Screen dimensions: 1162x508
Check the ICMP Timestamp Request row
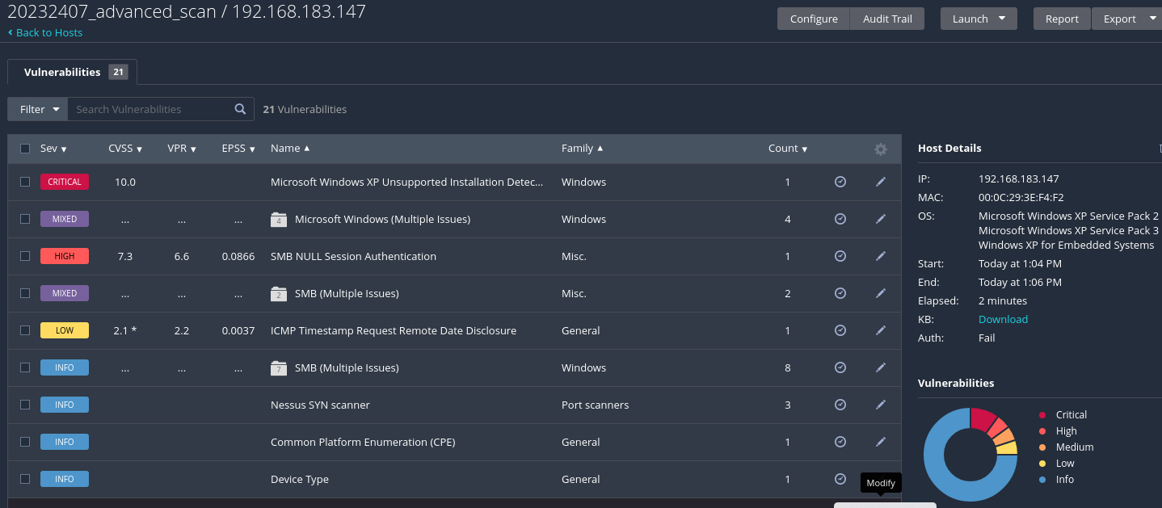[25, 330]
